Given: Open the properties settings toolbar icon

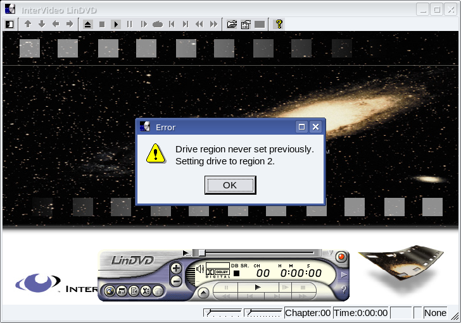Looking at the screenshot, I should click(246, 24).
